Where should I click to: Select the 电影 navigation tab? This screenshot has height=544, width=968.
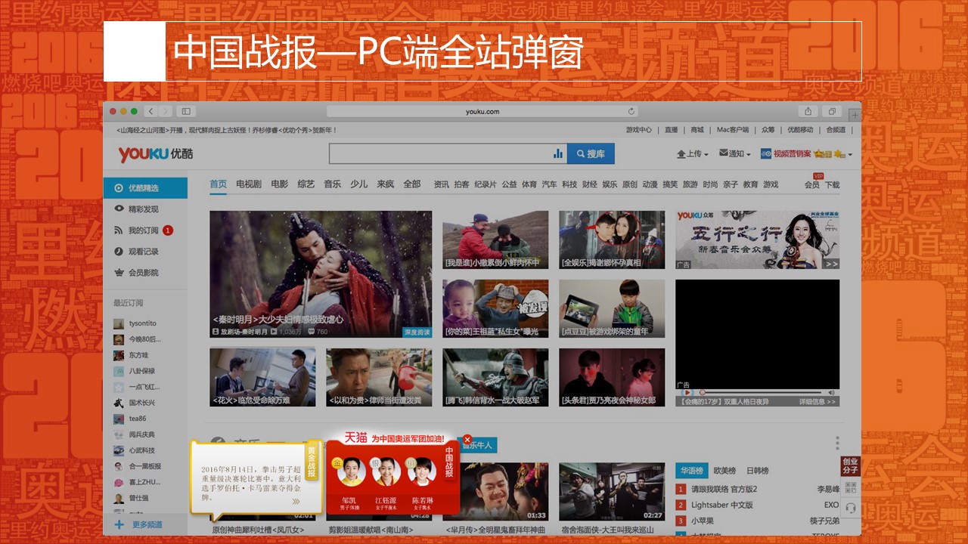point(280,184)
